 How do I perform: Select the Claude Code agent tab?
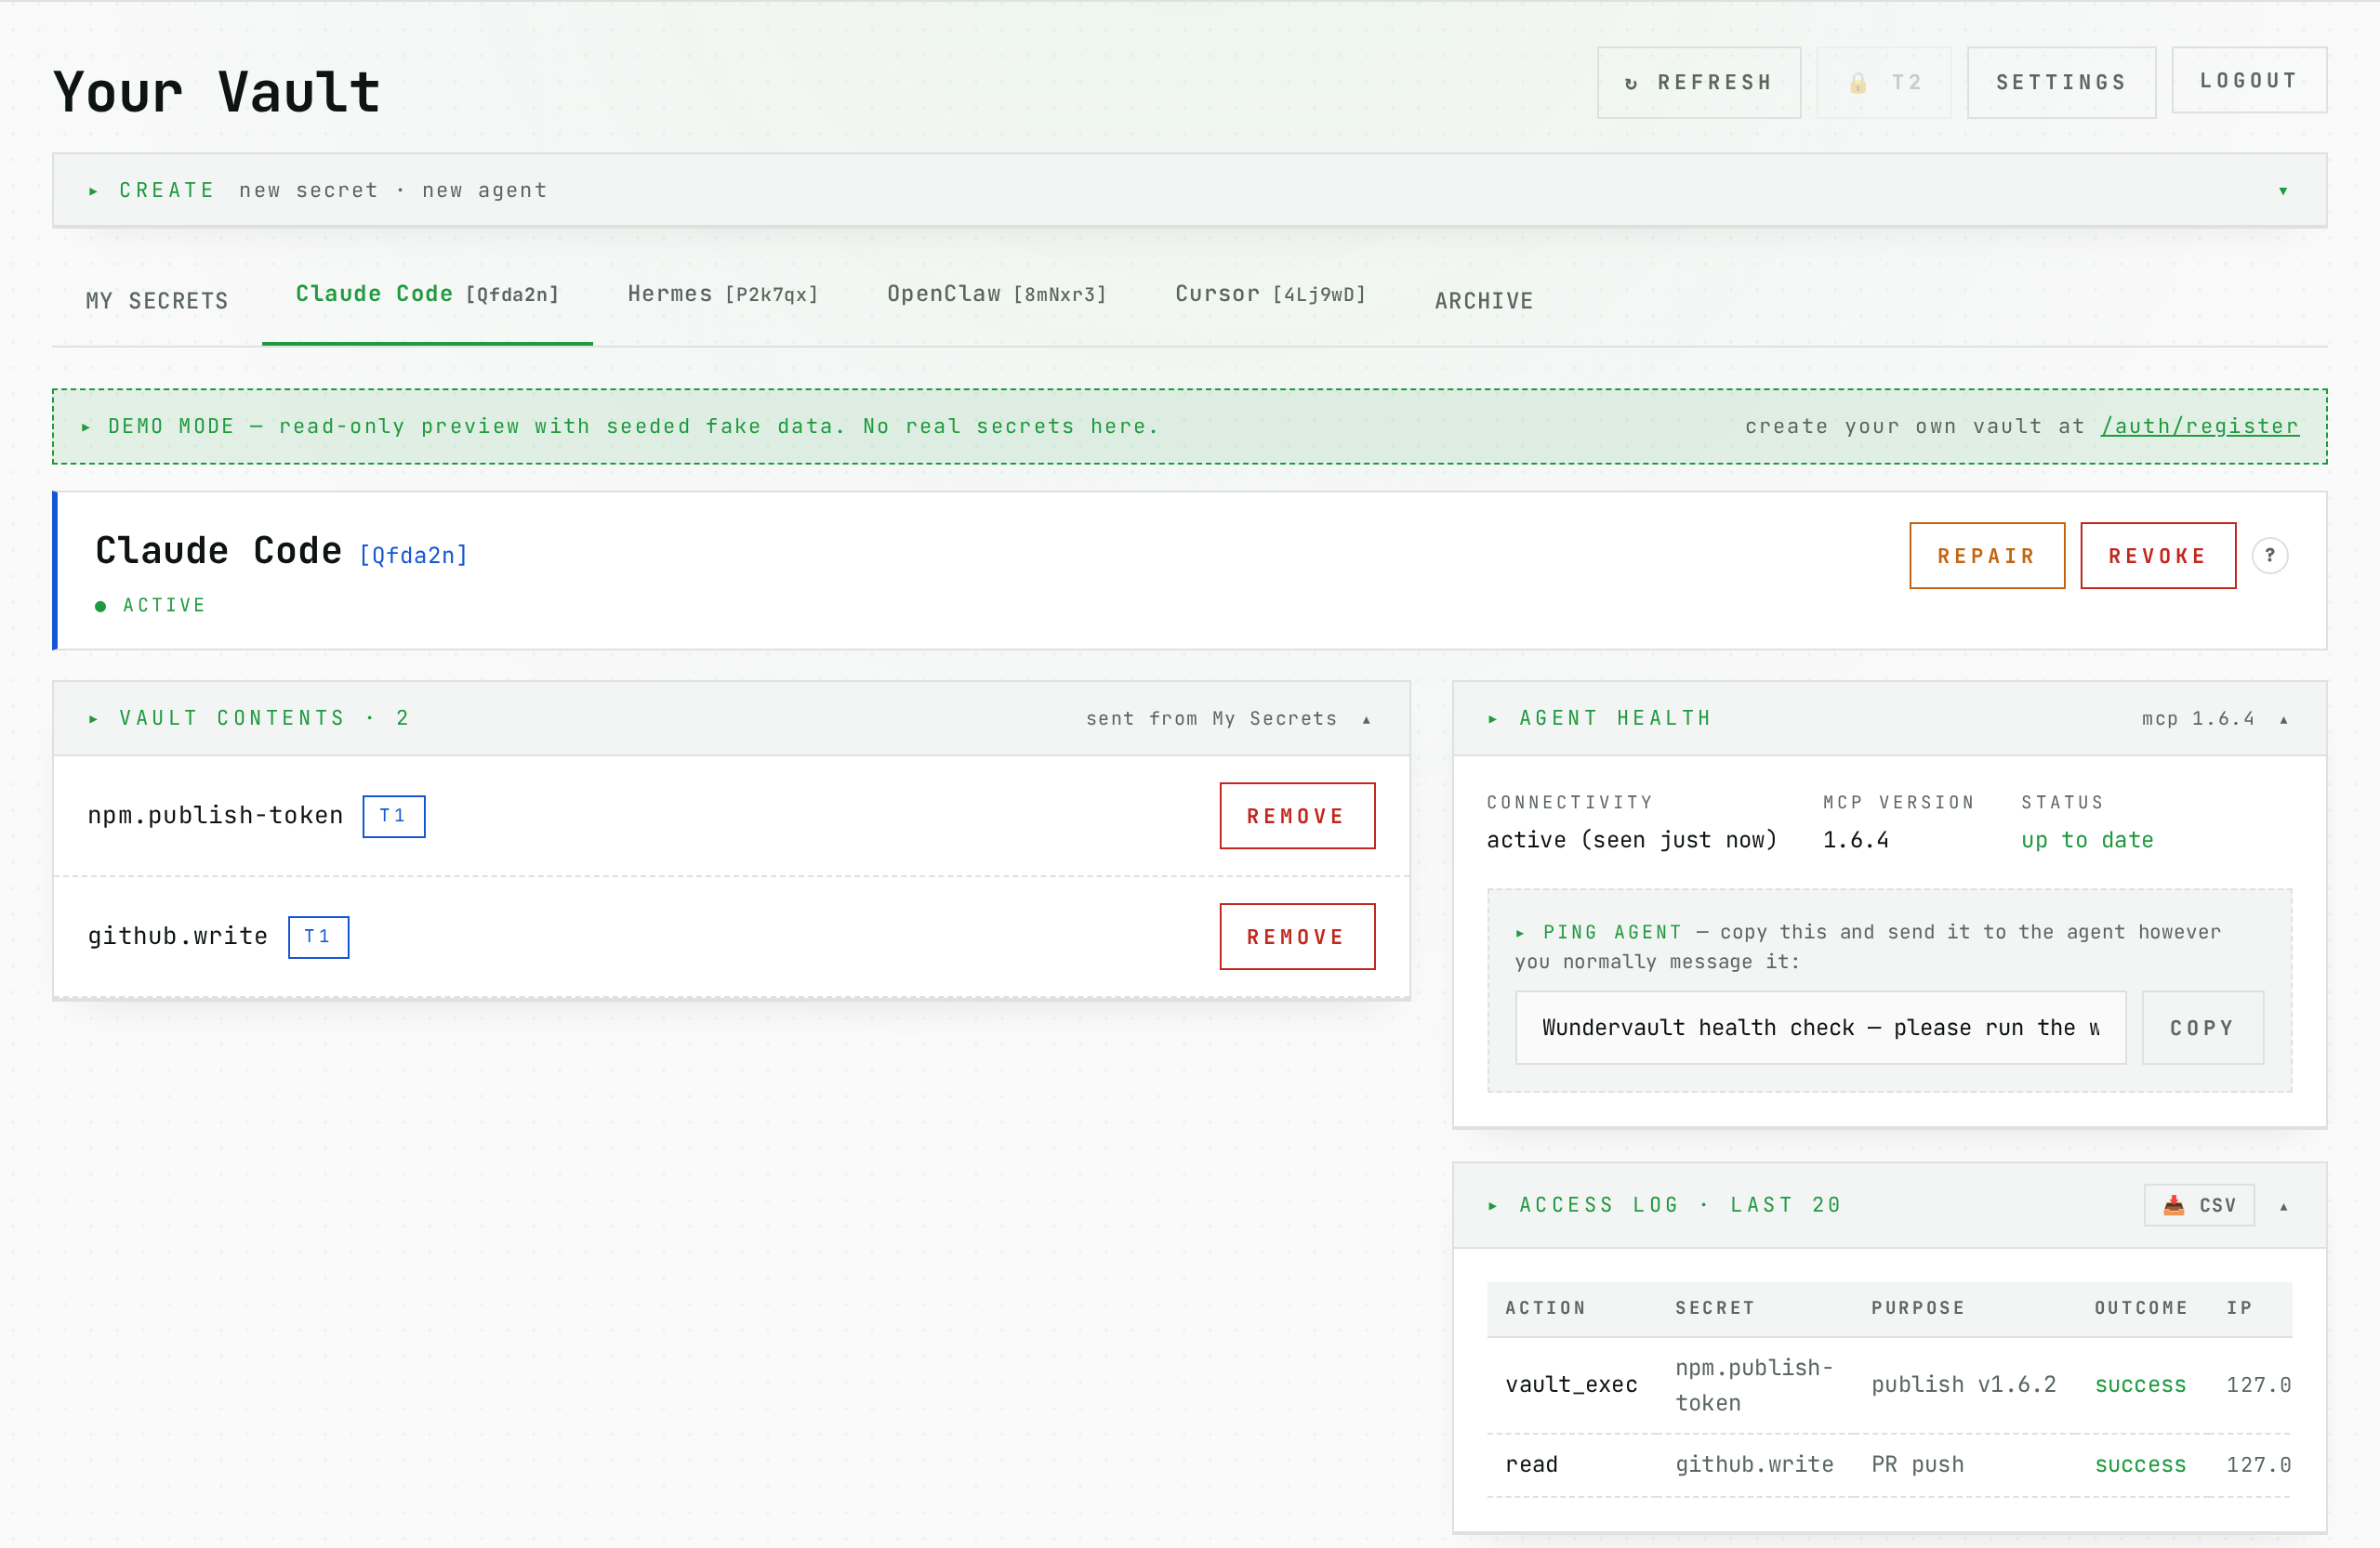tap(427, 294)
